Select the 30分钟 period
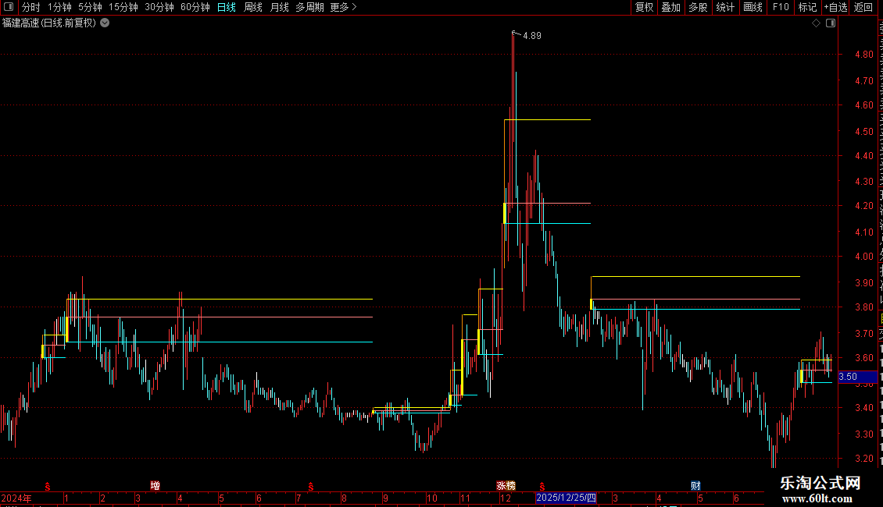 (159, 7)
